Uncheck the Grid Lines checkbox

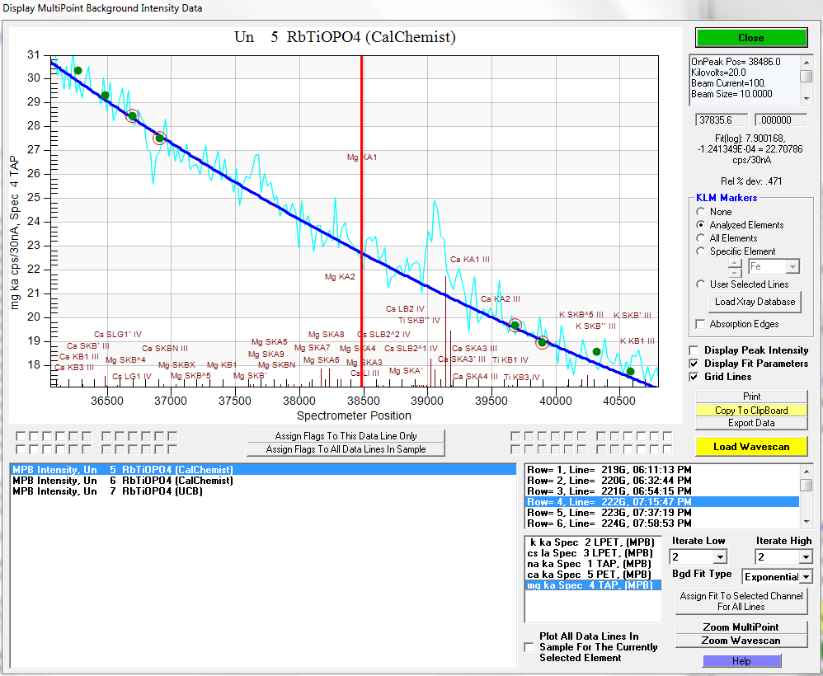click(x=694, y=377)
